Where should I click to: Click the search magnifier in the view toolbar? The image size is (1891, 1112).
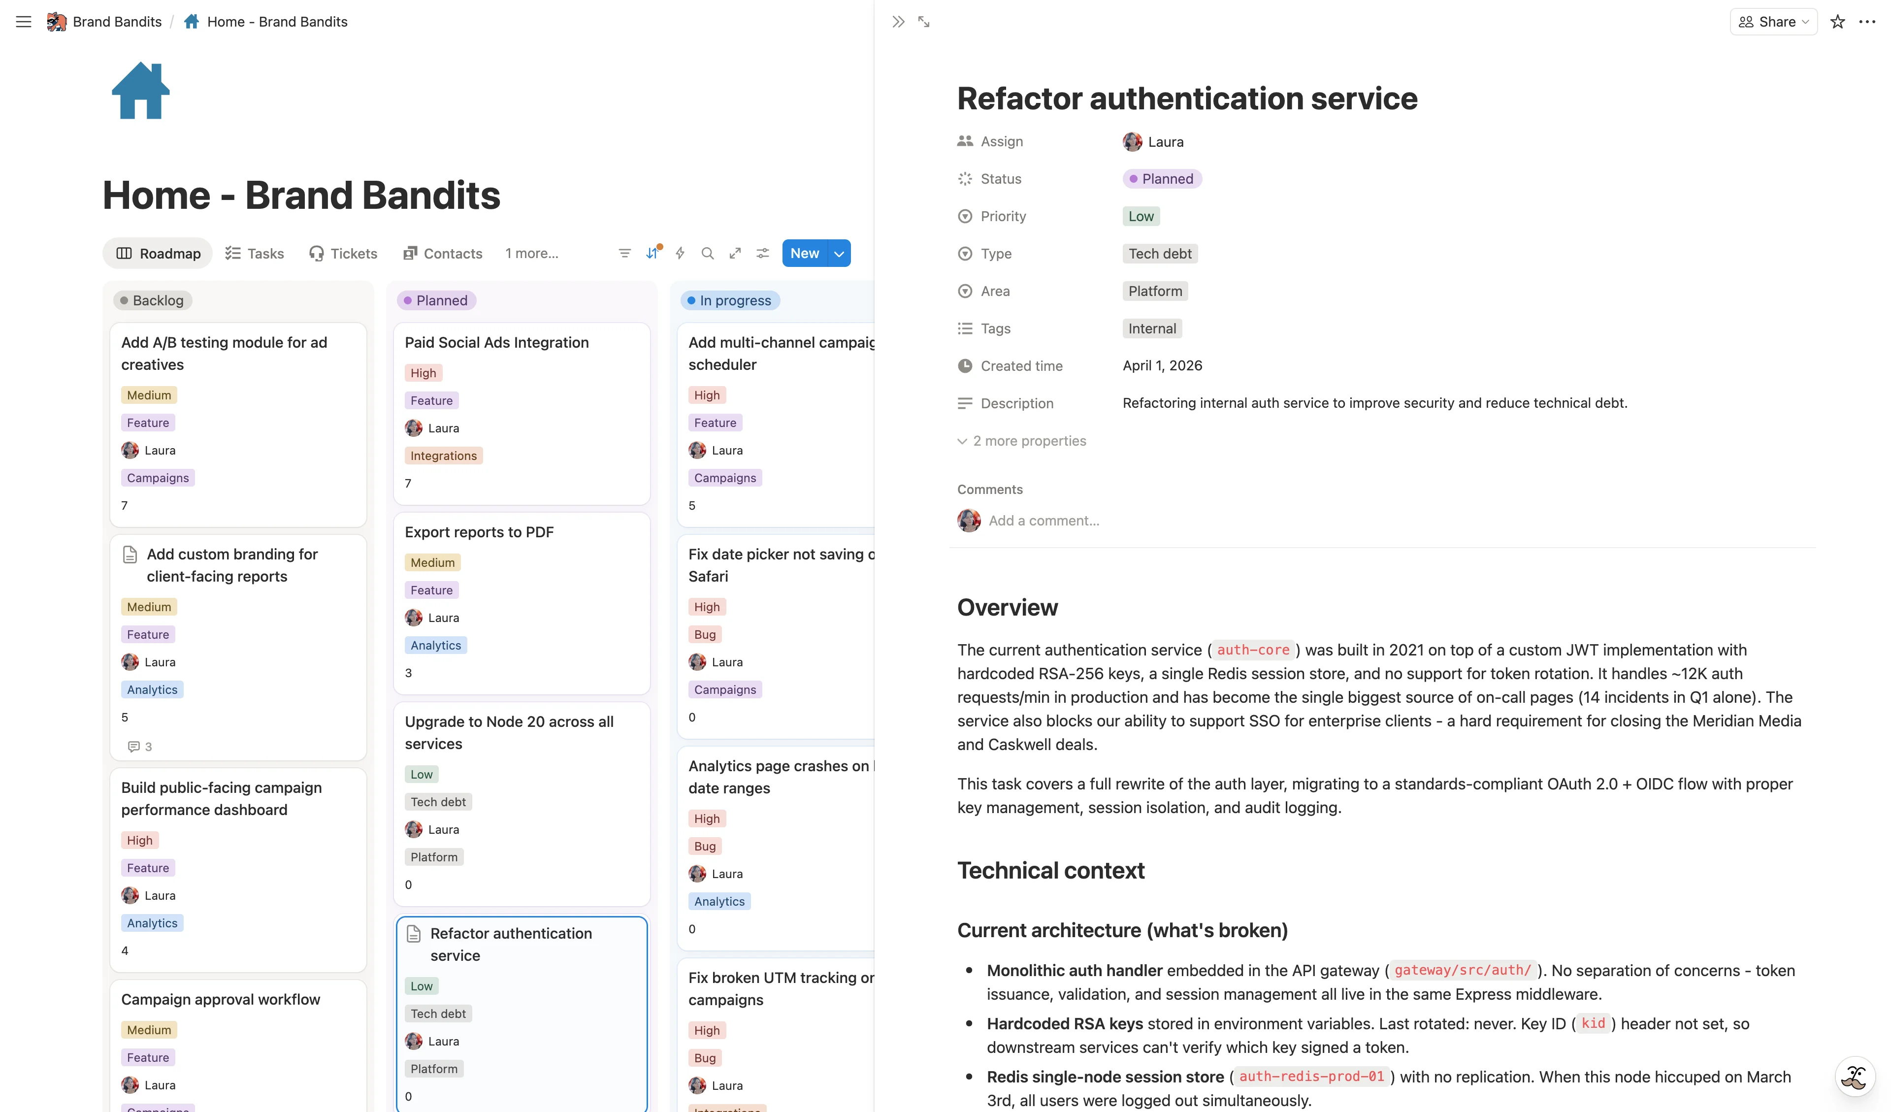[x=707, y=253]
